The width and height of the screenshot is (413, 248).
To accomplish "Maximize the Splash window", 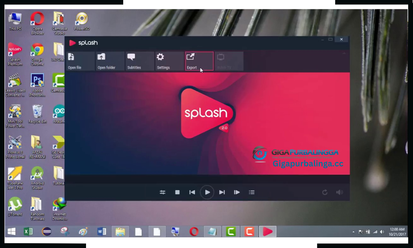I will coord(330,39).
